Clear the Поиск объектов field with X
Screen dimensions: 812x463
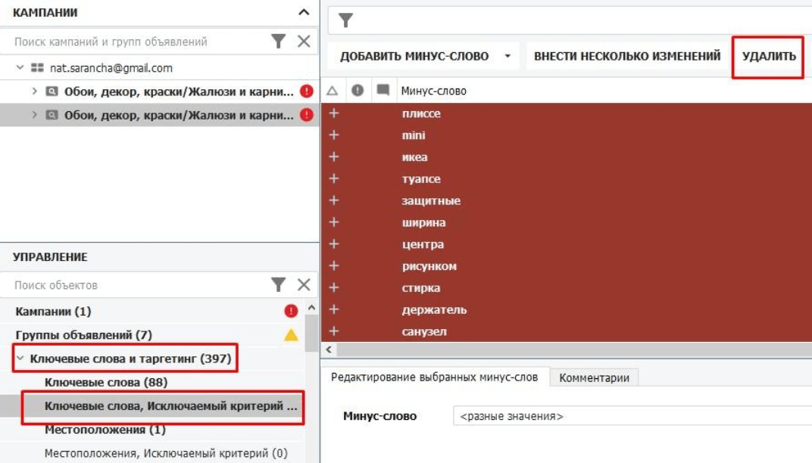[x=304, y=284]
